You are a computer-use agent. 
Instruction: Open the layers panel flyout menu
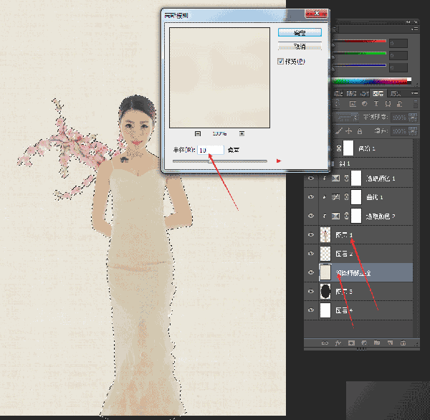tap(414, 94)
